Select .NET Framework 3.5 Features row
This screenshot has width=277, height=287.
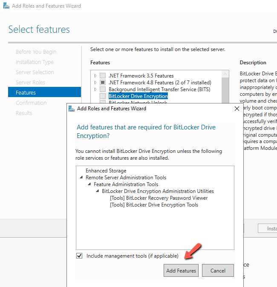(141, 76)
